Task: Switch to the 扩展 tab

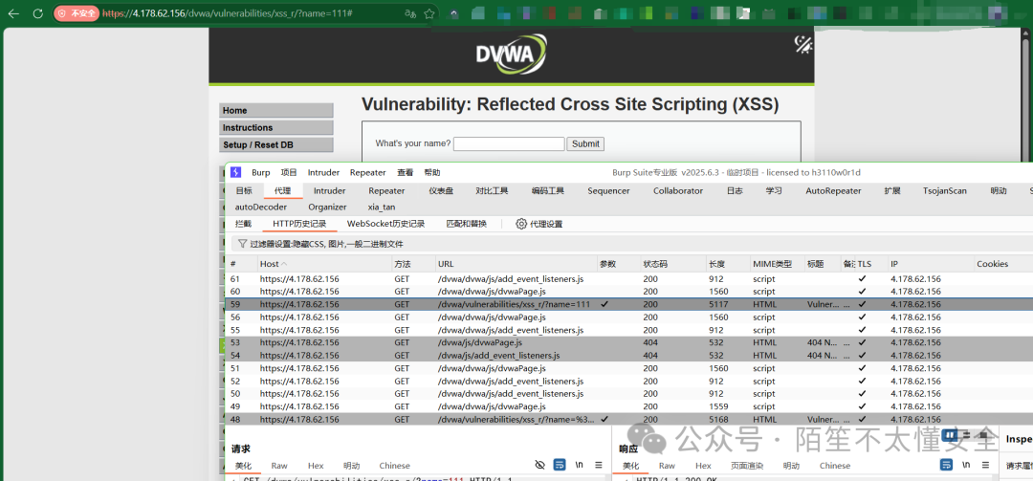Action: coord(892,191)
